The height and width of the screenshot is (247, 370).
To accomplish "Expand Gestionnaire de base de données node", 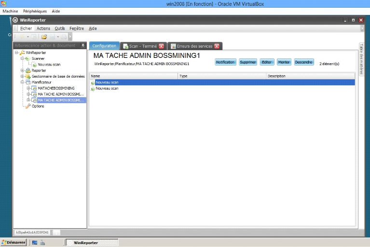I will pos(22,76).
